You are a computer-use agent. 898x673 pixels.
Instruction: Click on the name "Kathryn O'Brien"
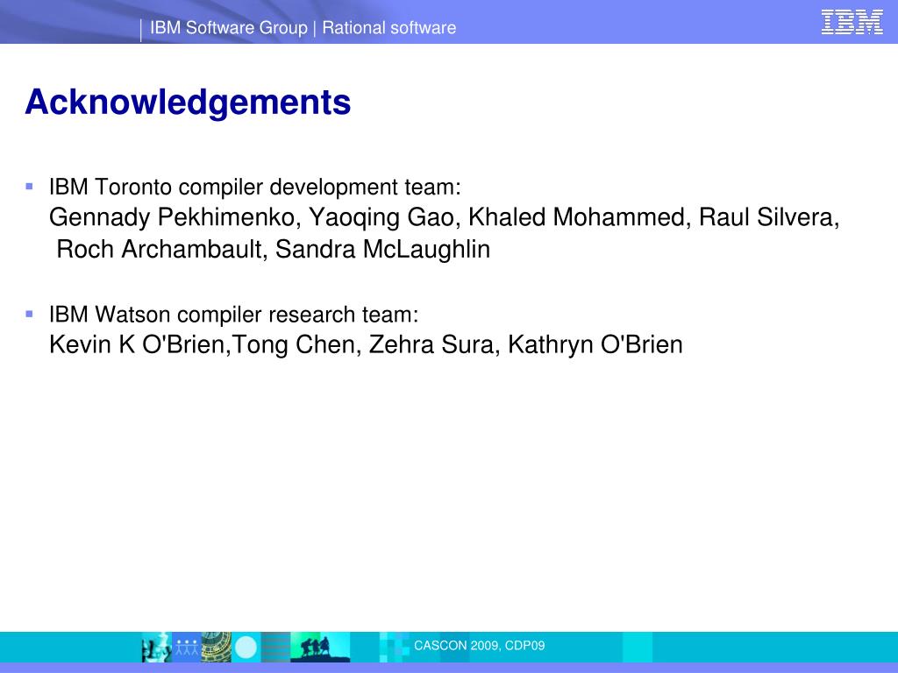point(595,344)
